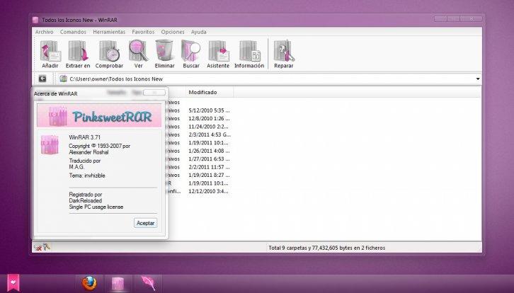The image size is (514, 293).
Task: Open the Ver magnifier icon
Action: click(x=138, y=54)
